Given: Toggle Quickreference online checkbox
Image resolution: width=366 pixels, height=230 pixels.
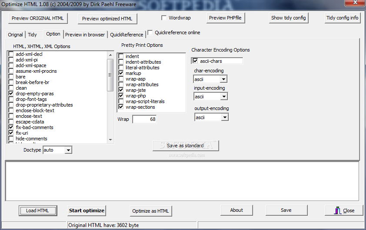Looking at the screenshot, I should point(150,32).
